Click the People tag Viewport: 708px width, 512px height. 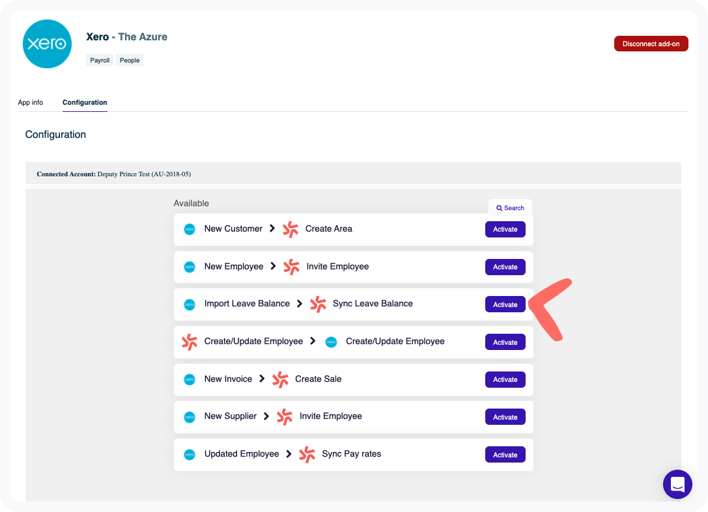130,61
